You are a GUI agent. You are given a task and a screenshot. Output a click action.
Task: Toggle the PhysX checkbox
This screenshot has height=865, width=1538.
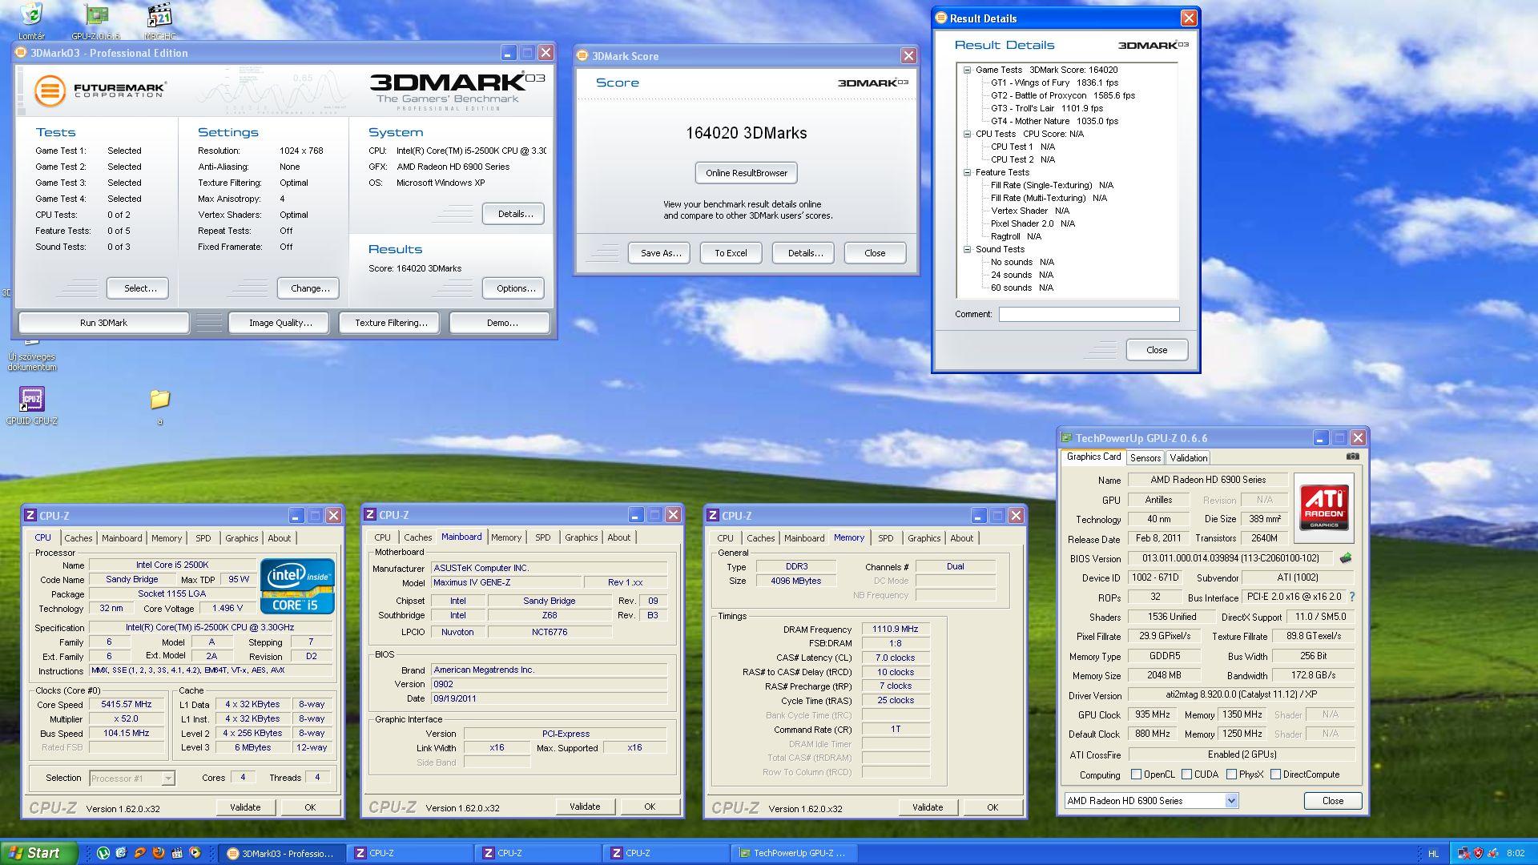pyautogui.click(x=1230, y=774)
